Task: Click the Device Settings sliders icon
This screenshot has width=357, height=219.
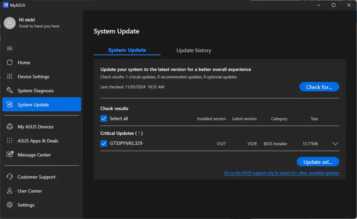Action: click(9, 76)
